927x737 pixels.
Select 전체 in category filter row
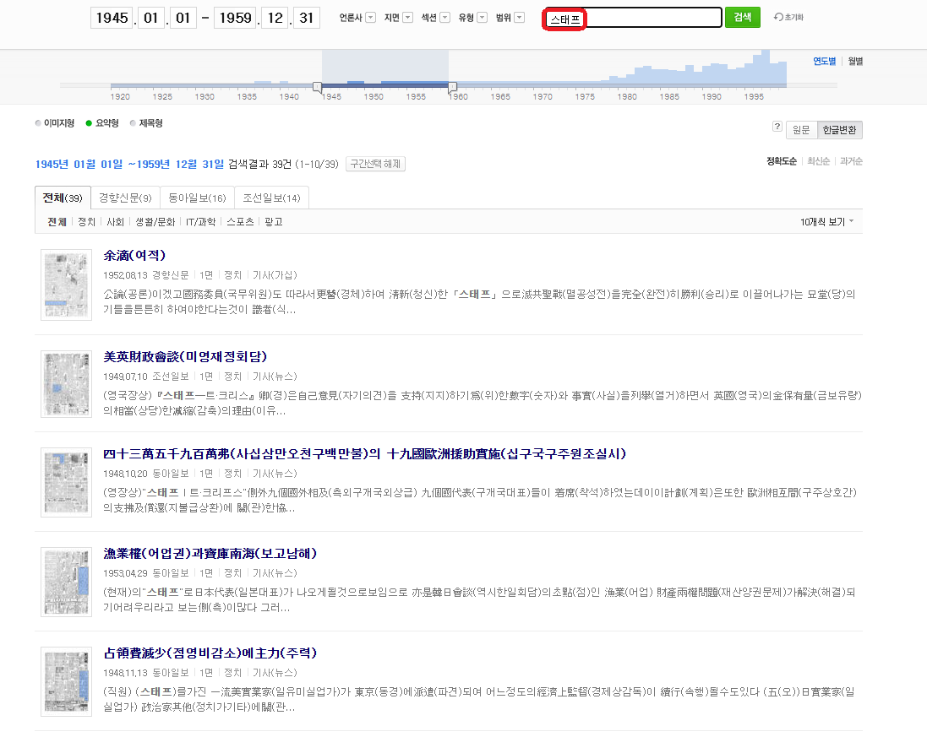tap(57, 221)
